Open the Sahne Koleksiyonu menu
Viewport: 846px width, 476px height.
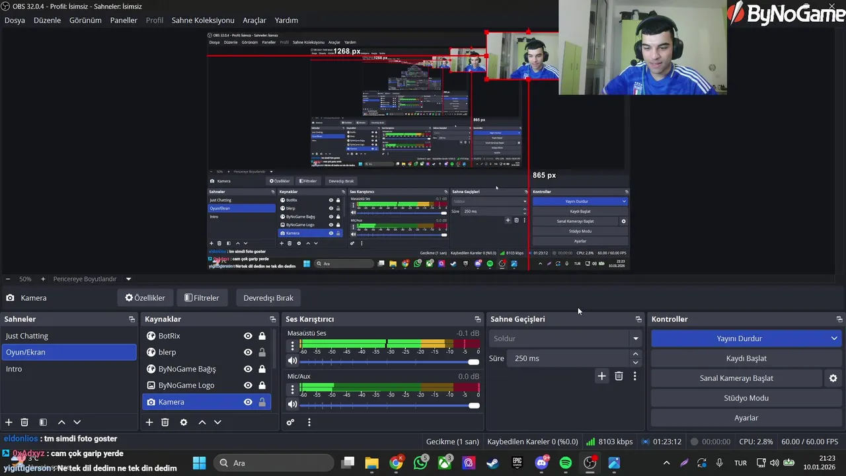(203, 20)
